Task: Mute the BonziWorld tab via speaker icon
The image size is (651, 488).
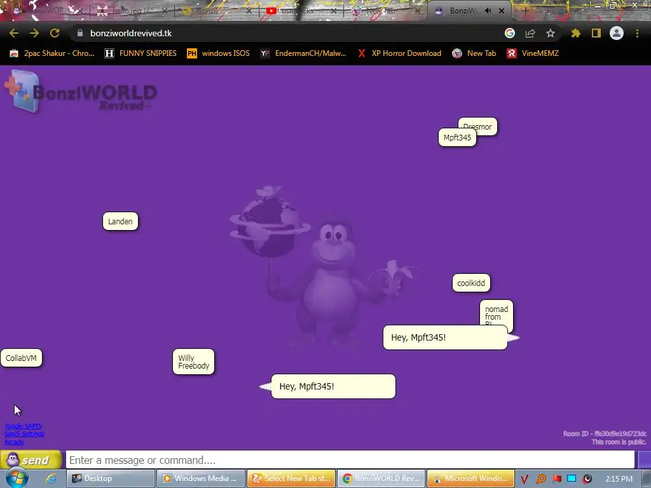Action: click(x=488, y=11)
